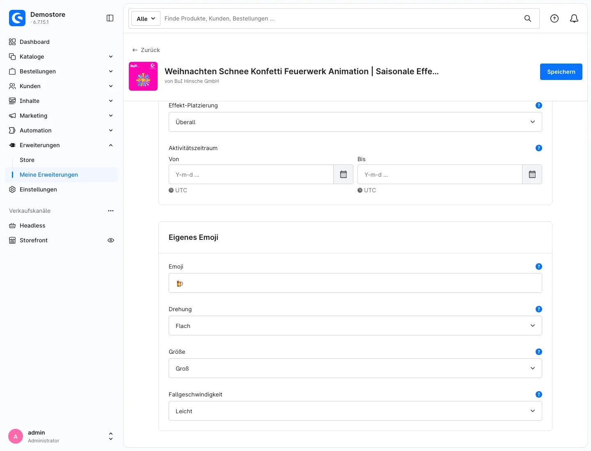The width and height of the screenshot is (591, 451).
Task: Click the Emoji input field
Action: coord(355,283)
